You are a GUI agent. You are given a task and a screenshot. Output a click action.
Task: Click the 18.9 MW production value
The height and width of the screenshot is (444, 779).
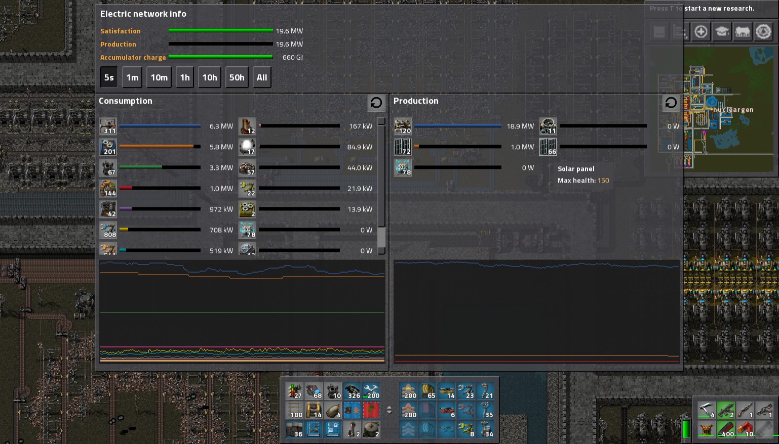(520, 126)
